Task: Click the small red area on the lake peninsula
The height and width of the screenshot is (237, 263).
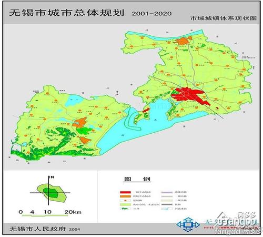Action: pyautogui.click(x=146, y=111)
